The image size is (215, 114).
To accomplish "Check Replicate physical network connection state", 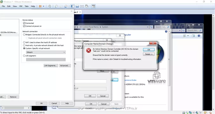I will click(x=27, y=38).
